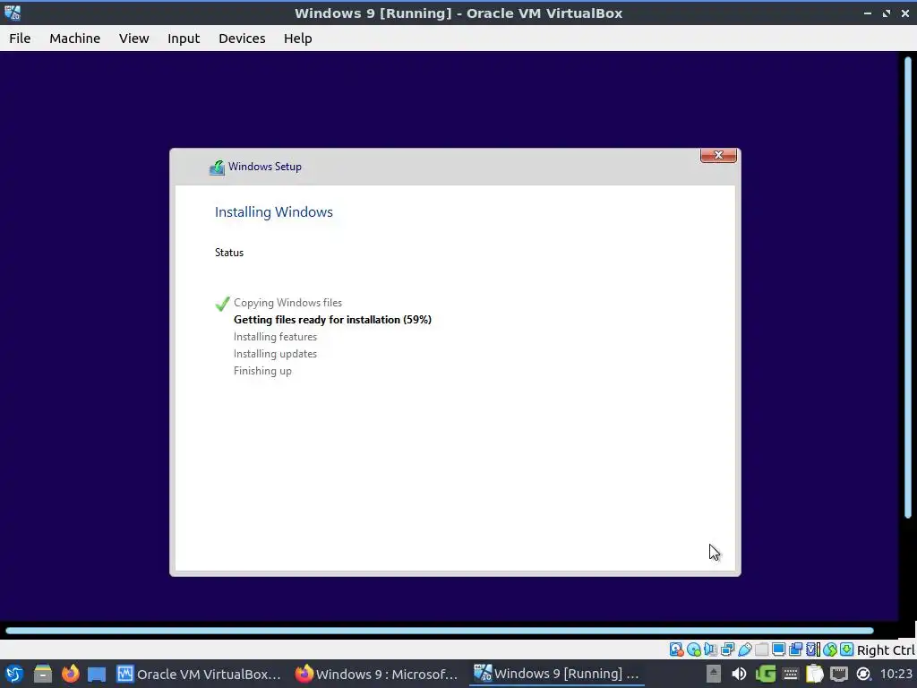Switch to Oracle VM VirtualBox Manager window
The width and height of the screenshot is (917, 688).
199,674
